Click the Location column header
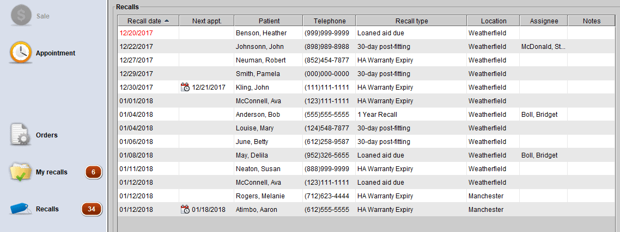The height and width of the screenshot is (232, 620). (493, 21)
